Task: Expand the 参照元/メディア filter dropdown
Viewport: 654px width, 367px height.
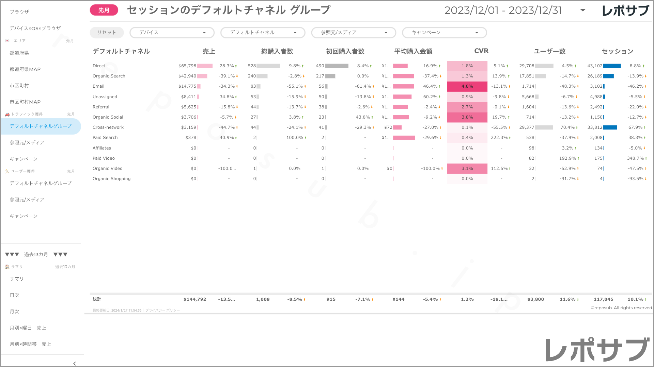Action: [354, 33]
